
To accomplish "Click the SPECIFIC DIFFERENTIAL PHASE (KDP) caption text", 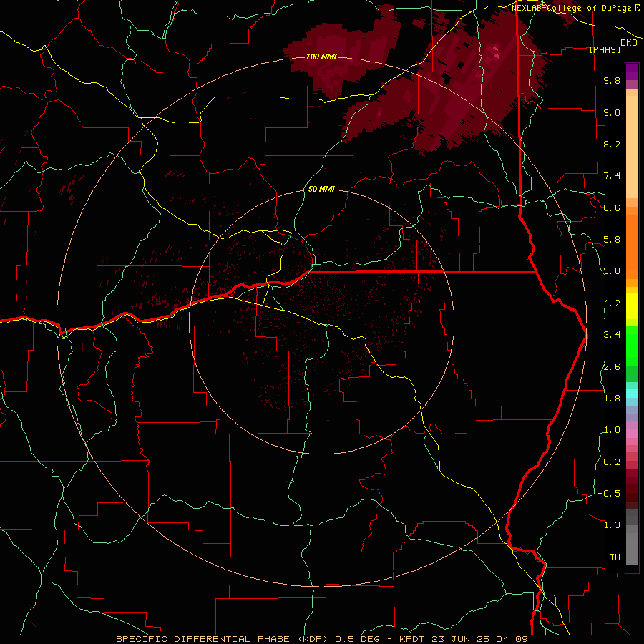I will click(x=223, y=639).
